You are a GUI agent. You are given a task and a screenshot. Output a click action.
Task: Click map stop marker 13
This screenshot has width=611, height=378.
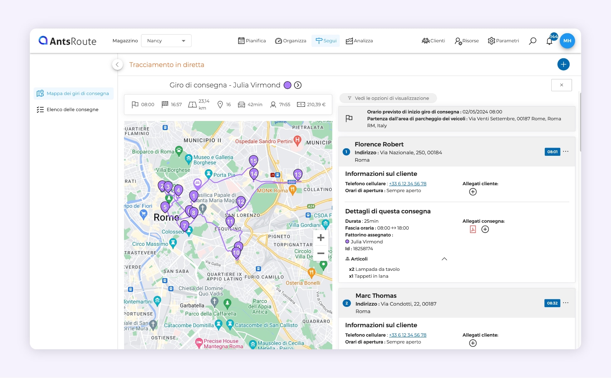click(x=298, y=174)
